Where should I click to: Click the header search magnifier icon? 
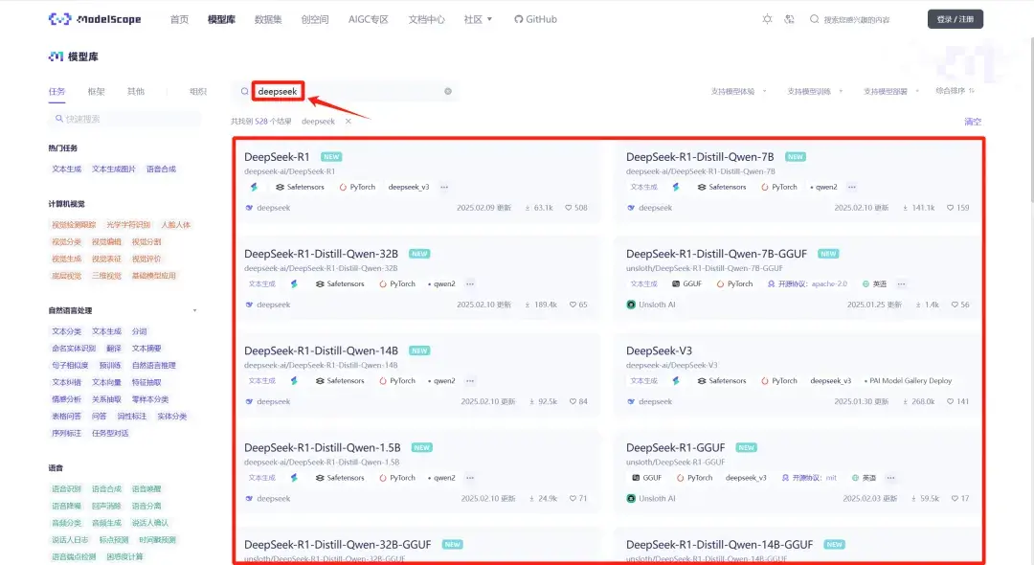815,19
